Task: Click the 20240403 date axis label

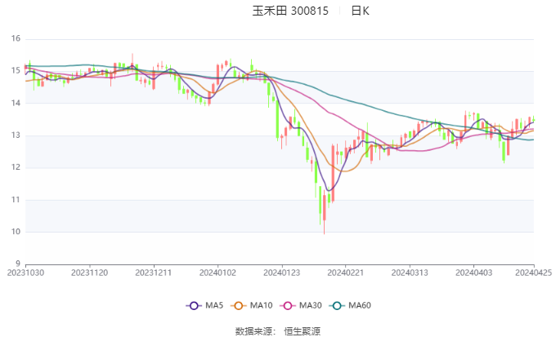Action: coord(473,273)
